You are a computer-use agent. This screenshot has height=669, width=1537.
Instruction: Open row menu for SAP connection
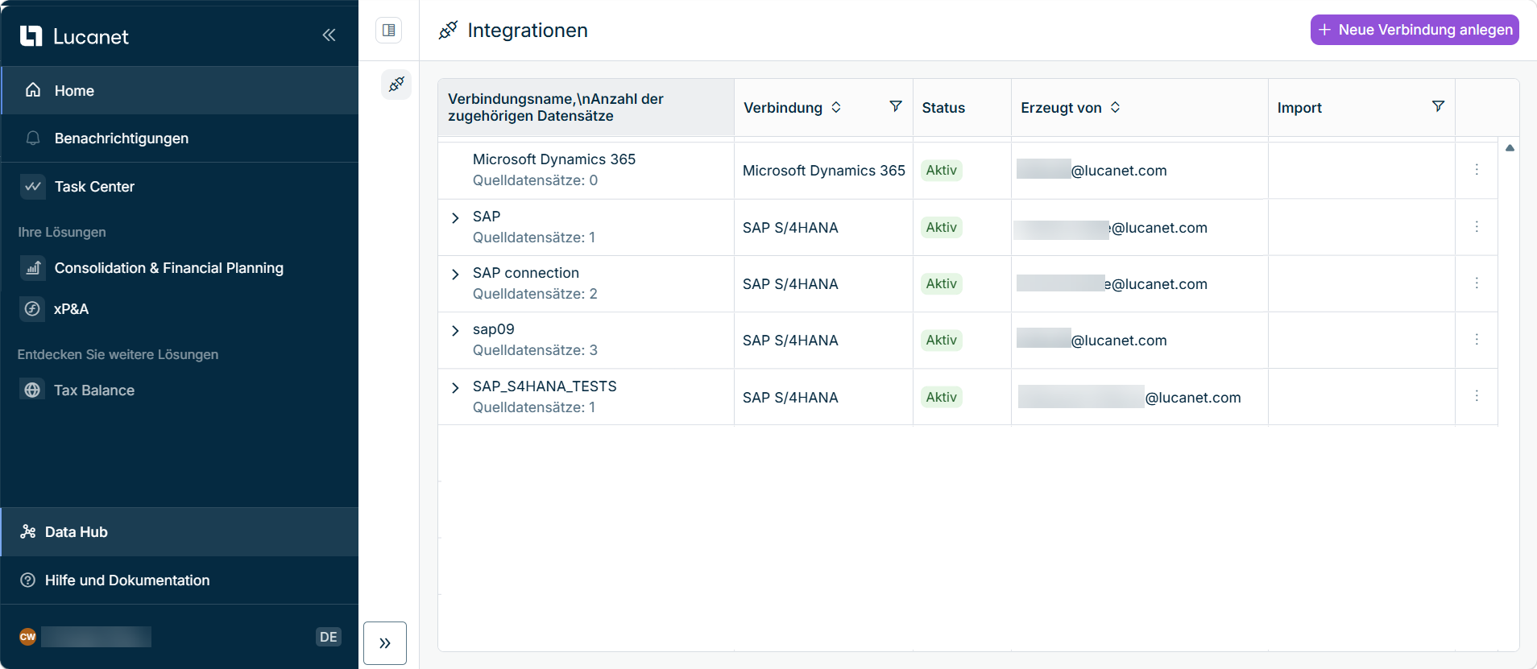(1477, 283)
